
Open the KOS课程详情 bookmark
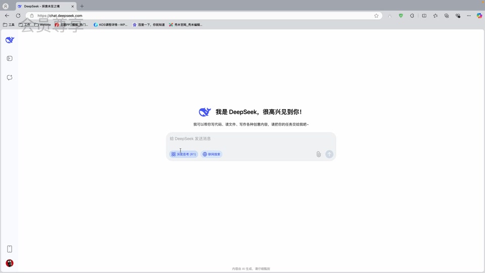point(111,25)
